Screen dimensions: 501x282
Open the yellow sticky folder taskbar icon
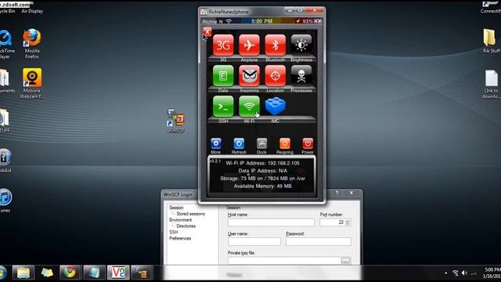pos(47,273)
